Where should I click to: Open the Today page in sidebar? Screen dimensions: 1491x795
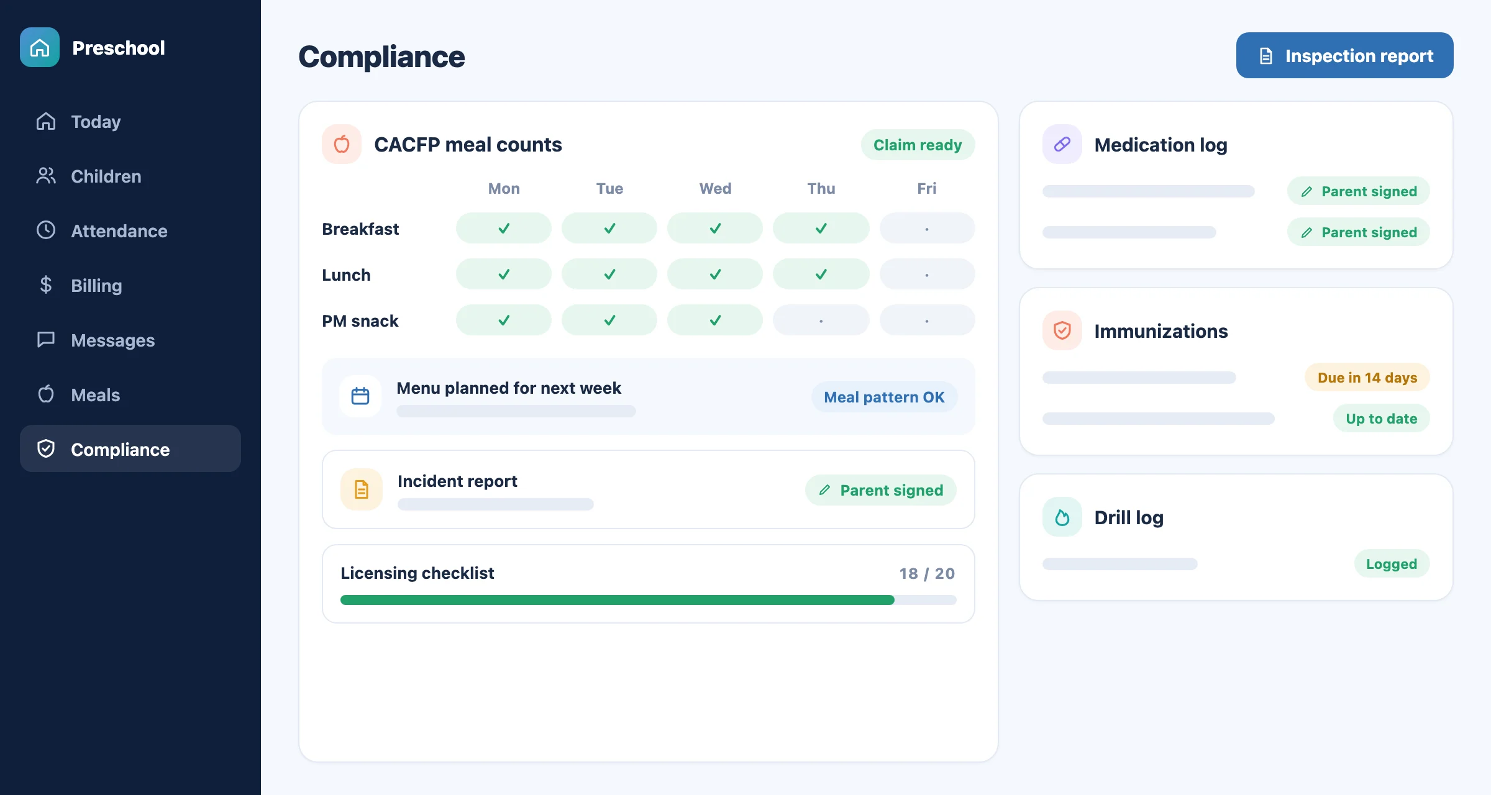pyautogui.click(x=130, y=122)
